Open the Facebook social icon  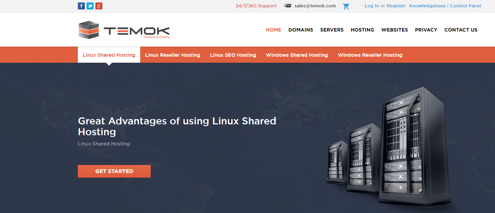(81, 6)
